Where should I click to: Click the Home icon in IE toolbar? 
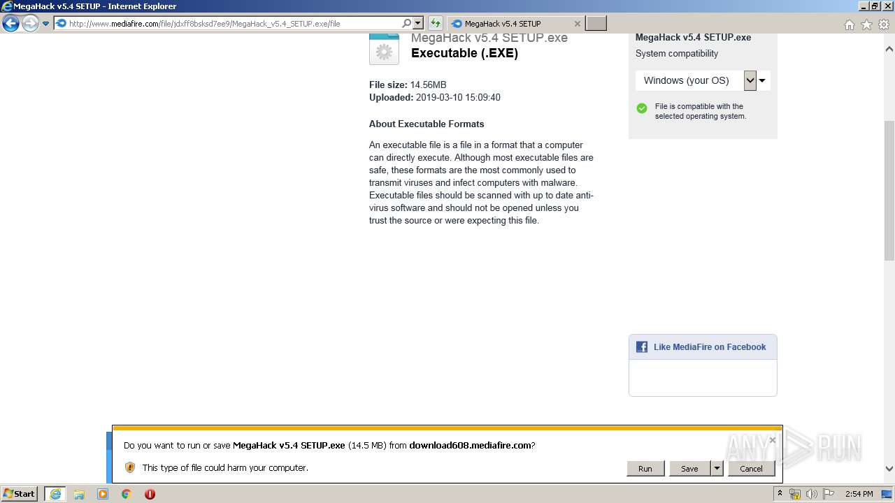849,24
